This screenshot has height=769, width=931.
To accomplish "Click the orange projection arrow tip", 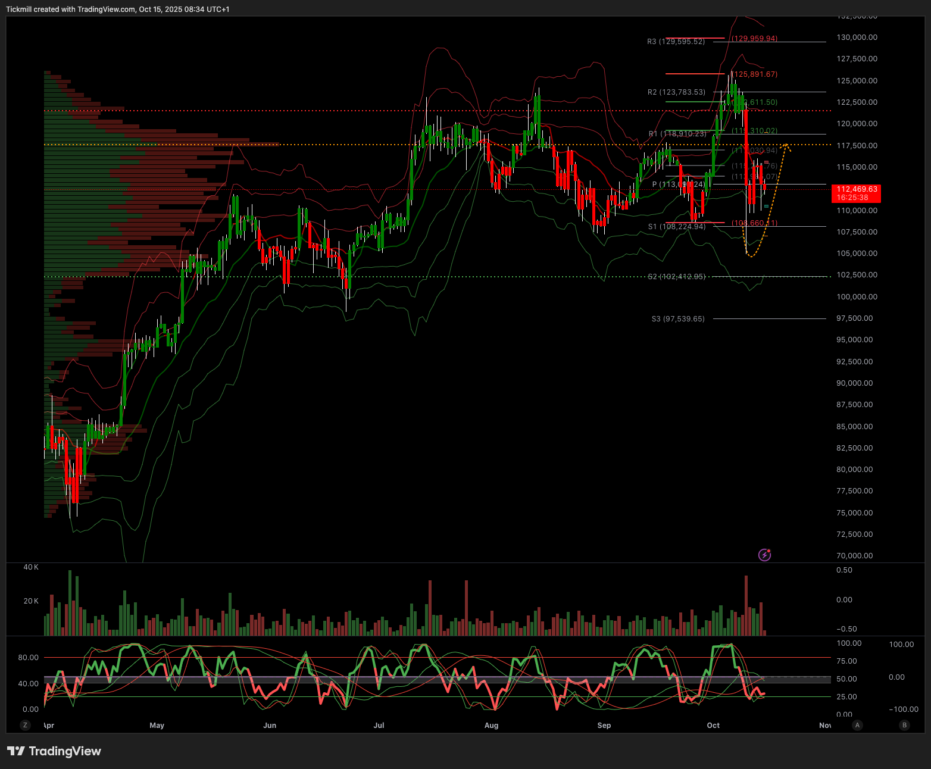I will point(787,145).
